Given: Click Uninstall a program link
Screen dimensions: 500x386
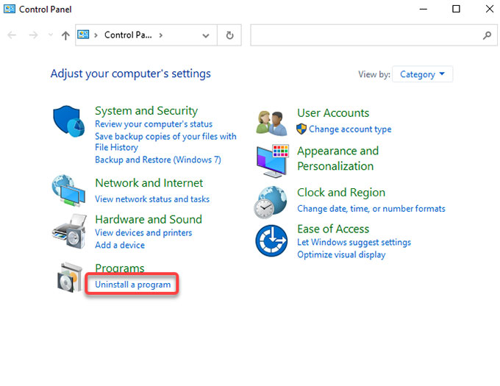Looking at the screenshot, I should tap(132, 285).
